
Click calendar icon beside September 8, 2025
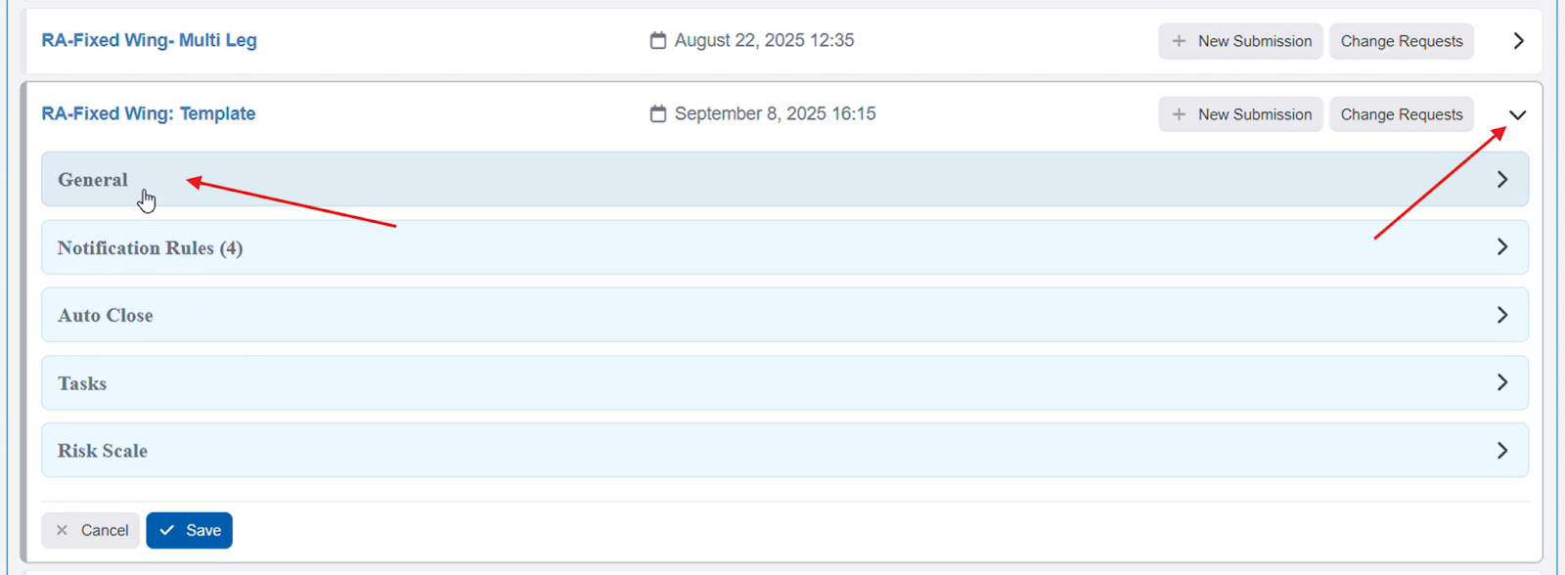coord(658,114)
